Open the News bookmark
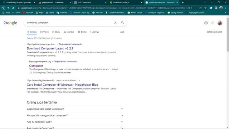 tap(50, 13)
